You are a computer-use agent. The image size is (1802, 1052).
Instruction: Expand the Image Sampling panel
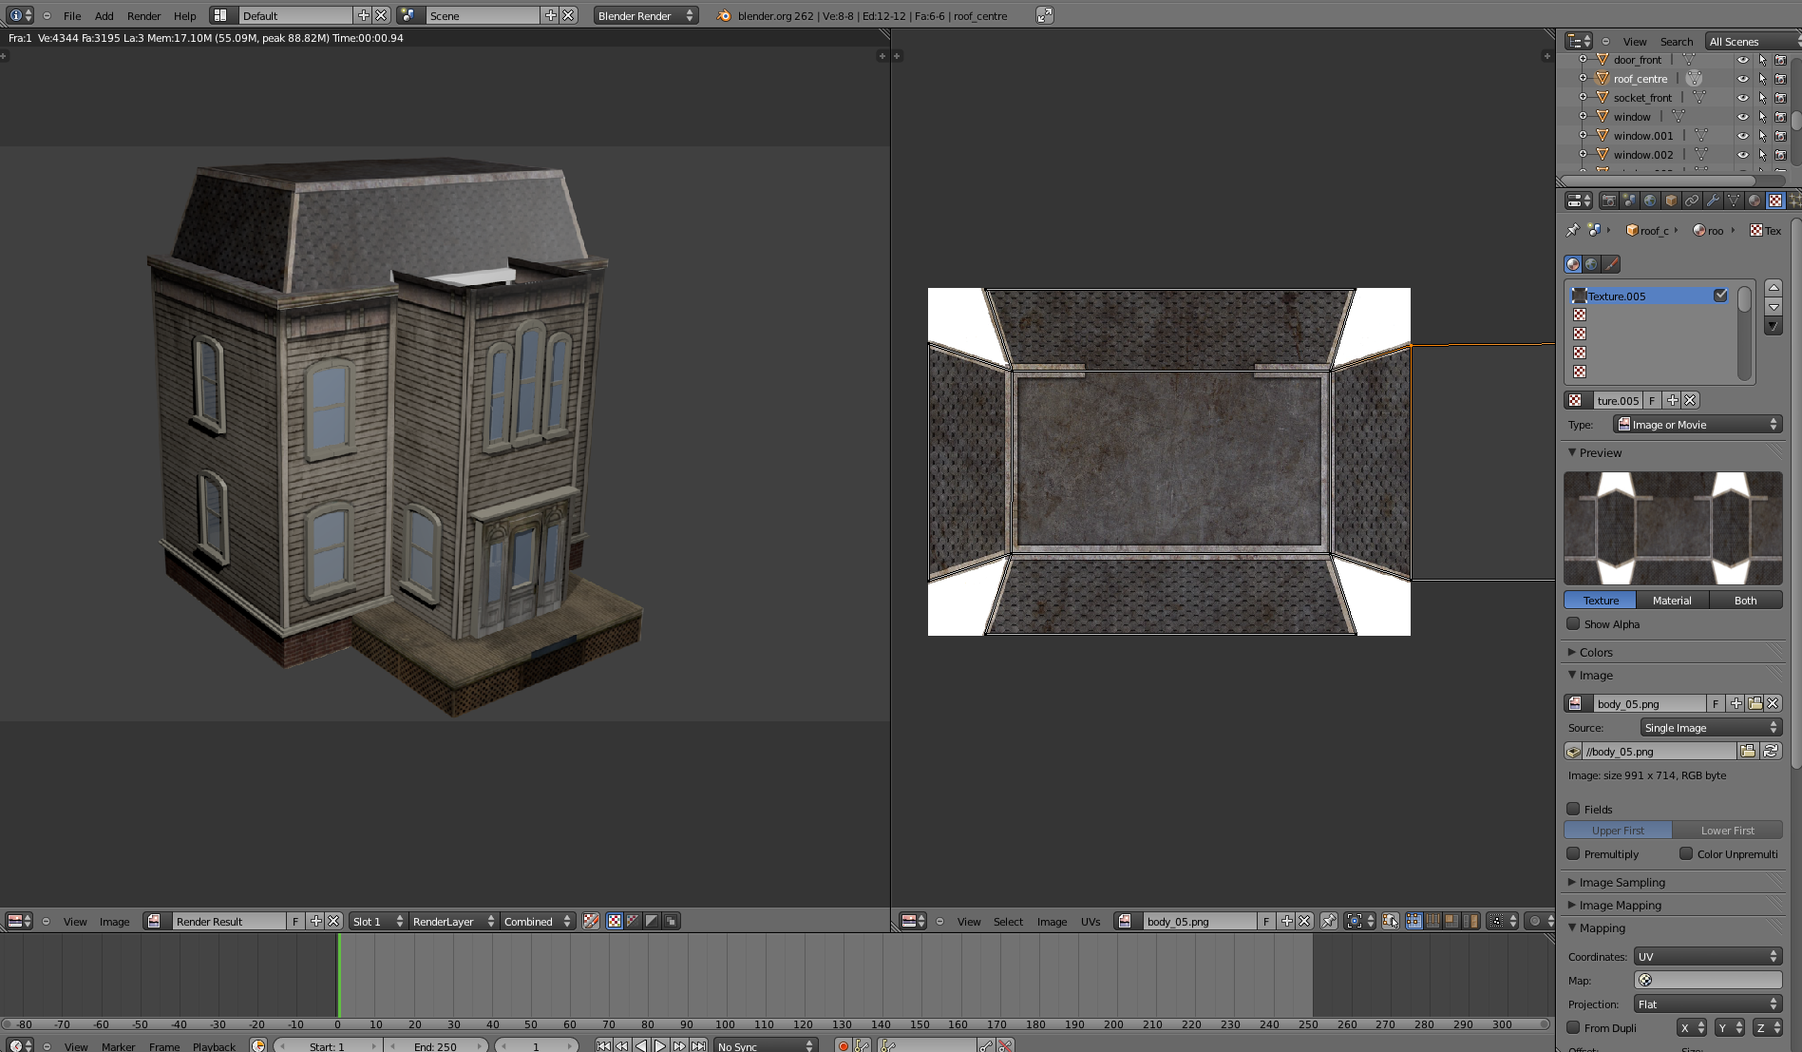(1622, 882)
